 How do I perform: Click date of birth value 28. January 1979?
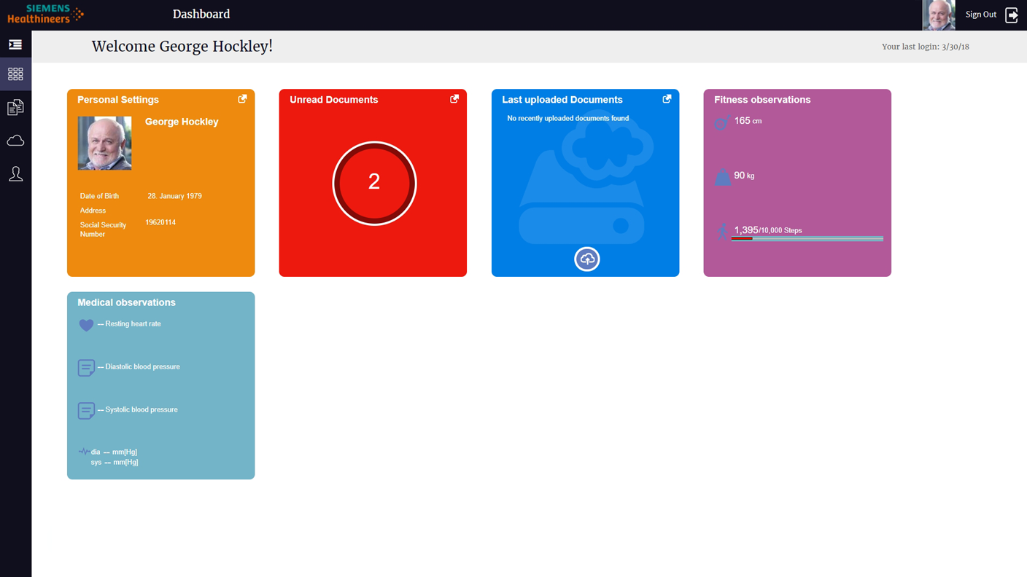click(x=175, y=196)
